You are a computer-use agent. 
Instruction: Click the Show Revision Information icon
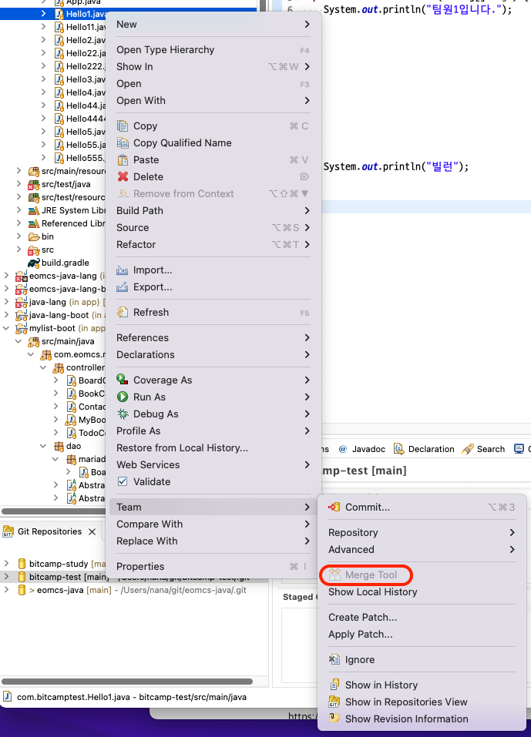click(334, 719)
